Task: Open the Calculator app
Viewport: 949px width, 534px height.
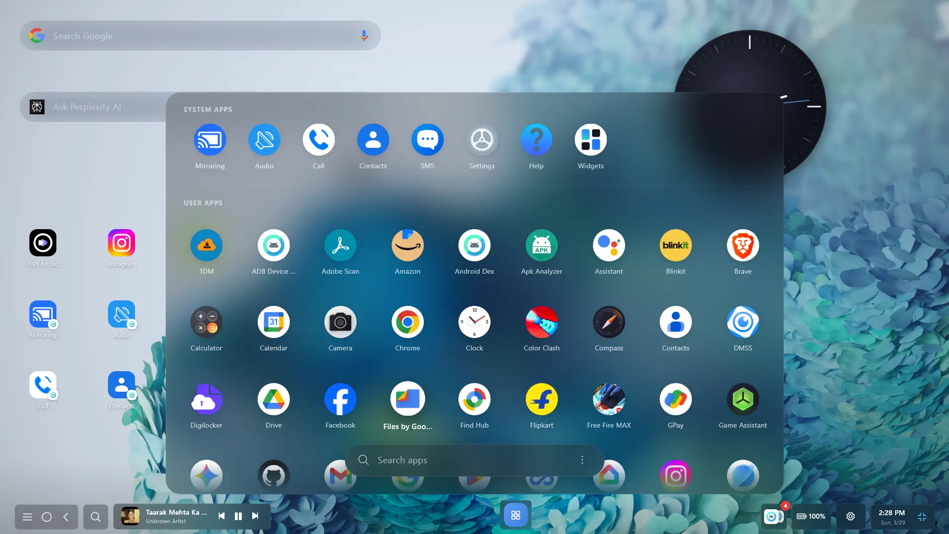Action: (x=206, y=322)
